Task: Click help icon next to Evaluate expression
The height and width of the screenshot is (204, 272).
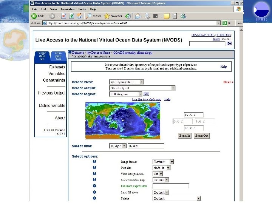Action: click(x=94, y=186)
